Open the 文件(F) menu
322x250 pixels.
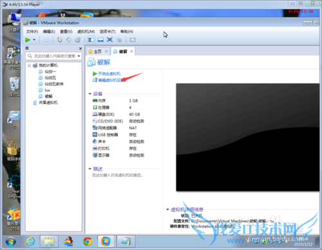(32, 32)
